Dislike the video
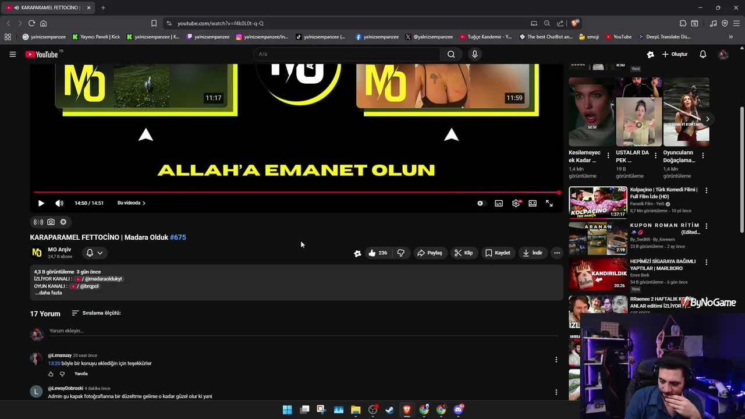The height and width of the screenshot is (419, 745). coord(401,253)
